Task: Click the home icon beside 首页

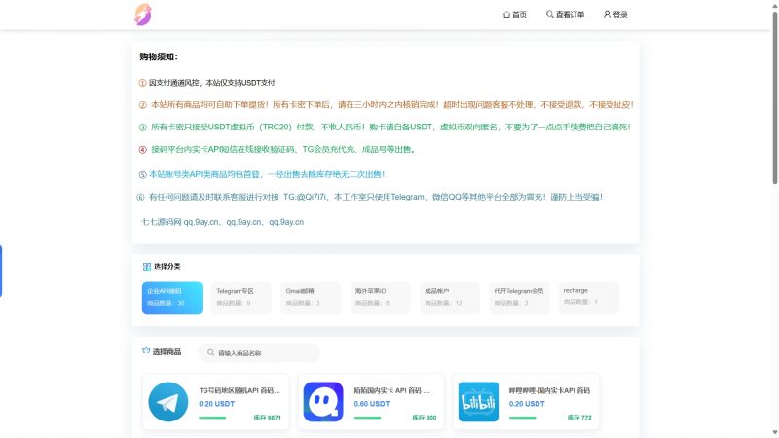Action: 506,15
